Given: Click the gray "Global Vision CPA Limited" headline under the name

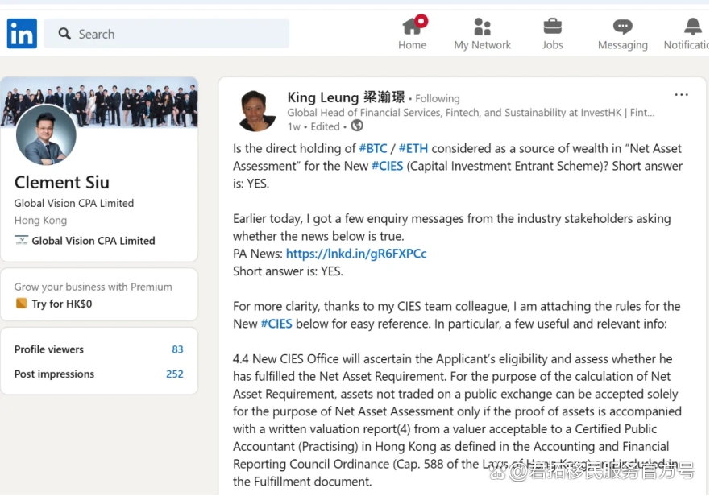Looking at the screenshot, I should (74, 203).
